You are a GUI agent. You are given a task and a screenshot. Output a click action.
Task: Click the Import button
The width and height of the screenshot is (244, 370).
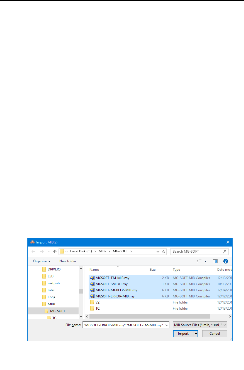pos(183,334)
